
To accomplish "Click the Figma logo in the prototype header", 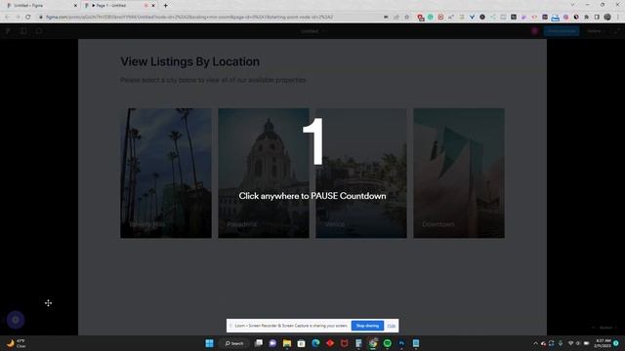I will [8, 31].
